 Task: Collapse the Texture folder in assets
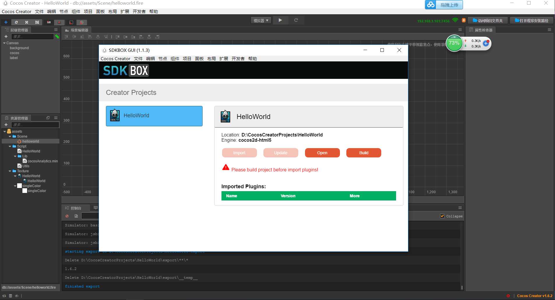[x=10, y=171]
